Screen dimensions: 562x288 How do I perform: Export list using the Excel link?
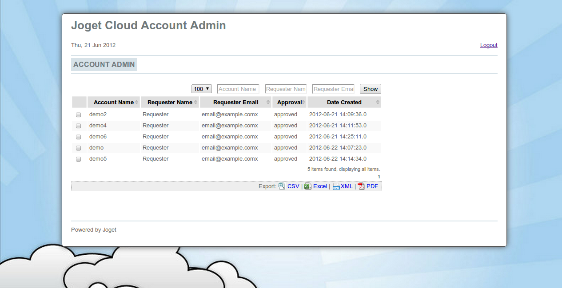pyautogui.click(x=320, y=186)
